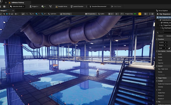This screenshot has width=171, height=105.
Task: Open the three-dot transform options beside globe
Action: click(18, 14)
